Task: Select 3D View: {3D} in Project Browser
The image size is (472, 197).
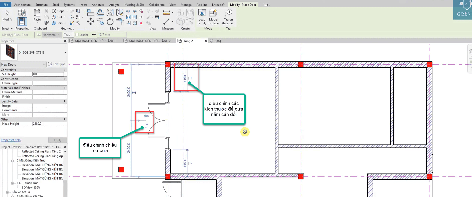Action: coord(31,187)
